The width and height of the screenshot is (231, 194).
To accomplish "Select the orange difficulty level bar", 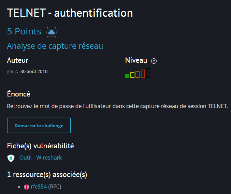I will tap(138, 74).
